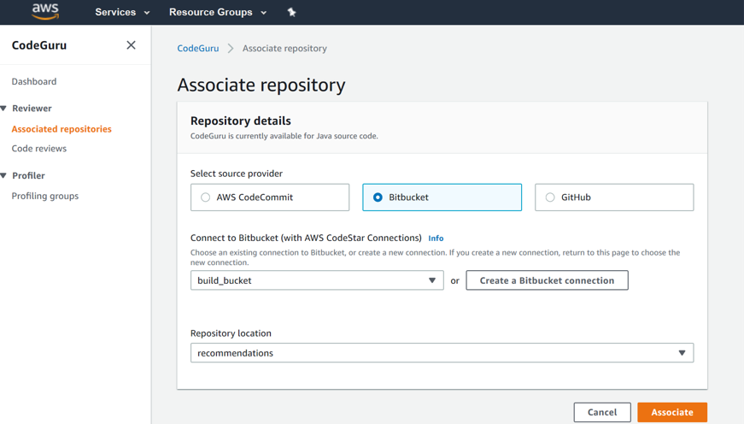The height and width of the screenshot is (424, 744).
Task: Click the Create a Bitbucket connection button
Action: [x=547, y=280]
